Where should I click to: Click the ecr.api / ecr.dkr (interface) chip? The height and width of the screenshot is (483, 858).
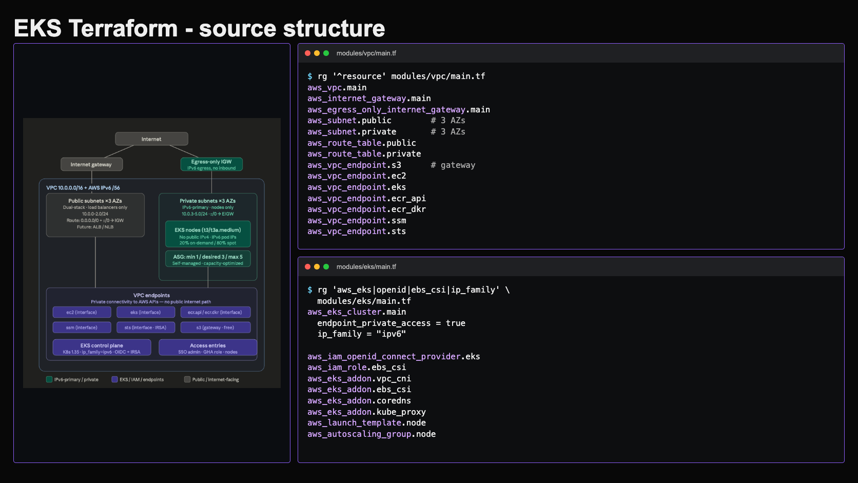pyautogui.click(x=215, y=312)
